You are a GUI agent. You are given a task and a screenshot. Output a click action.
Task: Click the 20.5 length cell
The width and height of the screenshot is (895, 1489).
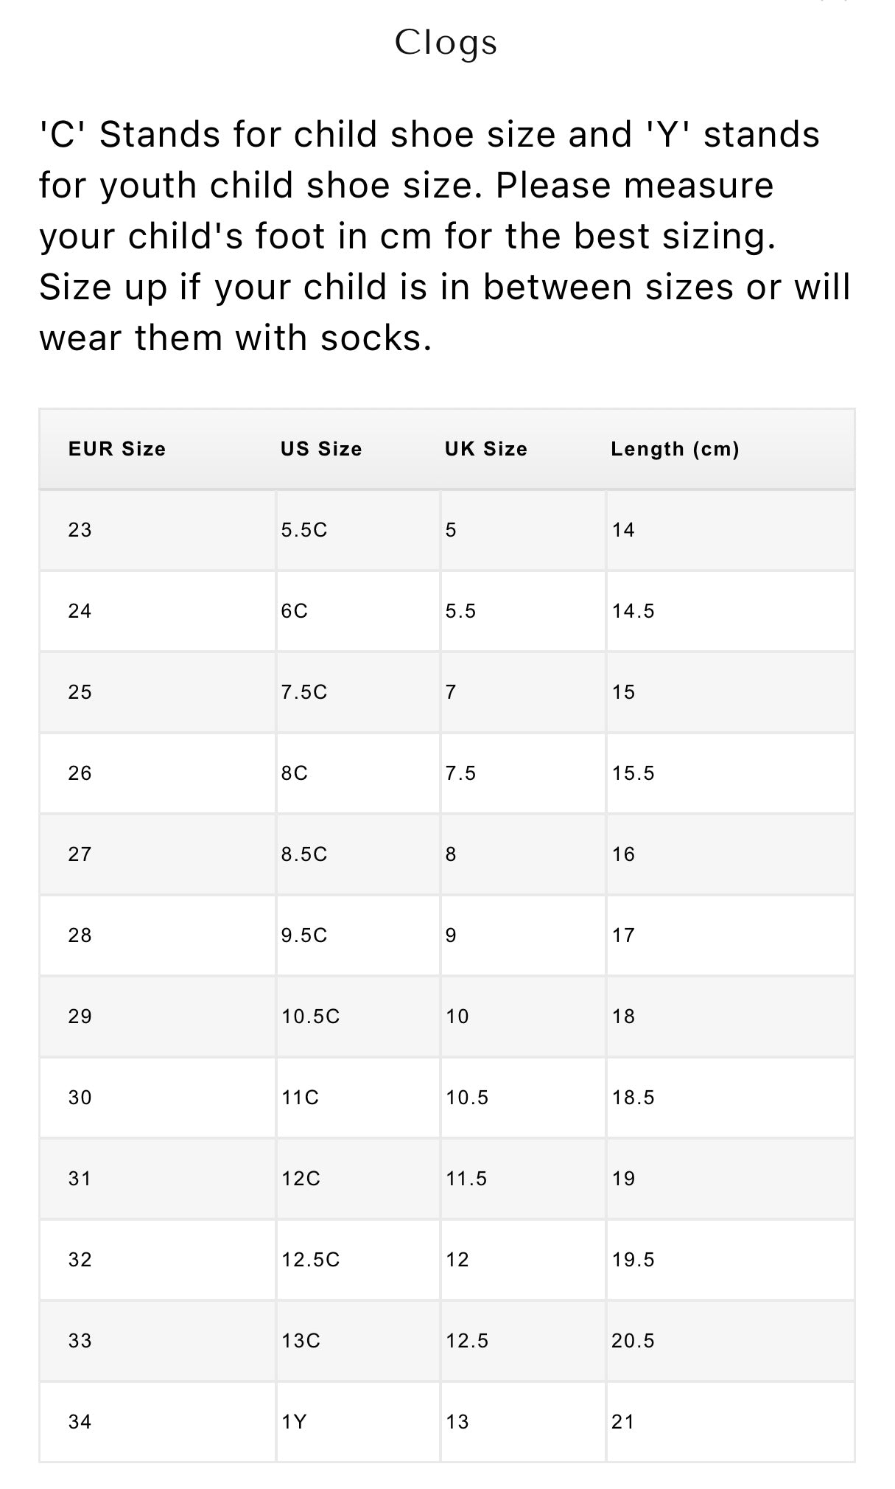633,1341
